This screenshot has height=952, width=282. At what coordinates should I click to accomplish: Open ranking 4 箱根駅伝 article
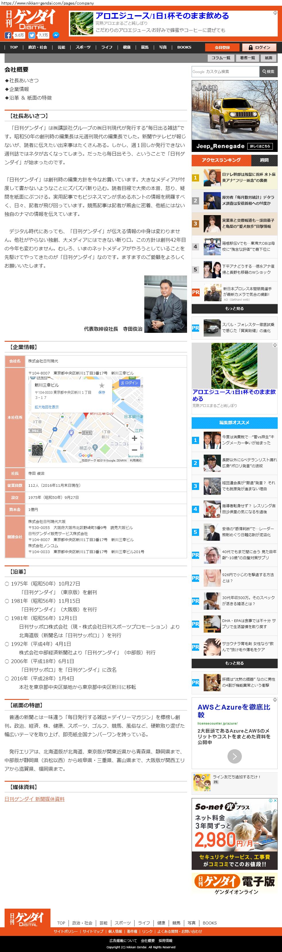click(234, 246)
